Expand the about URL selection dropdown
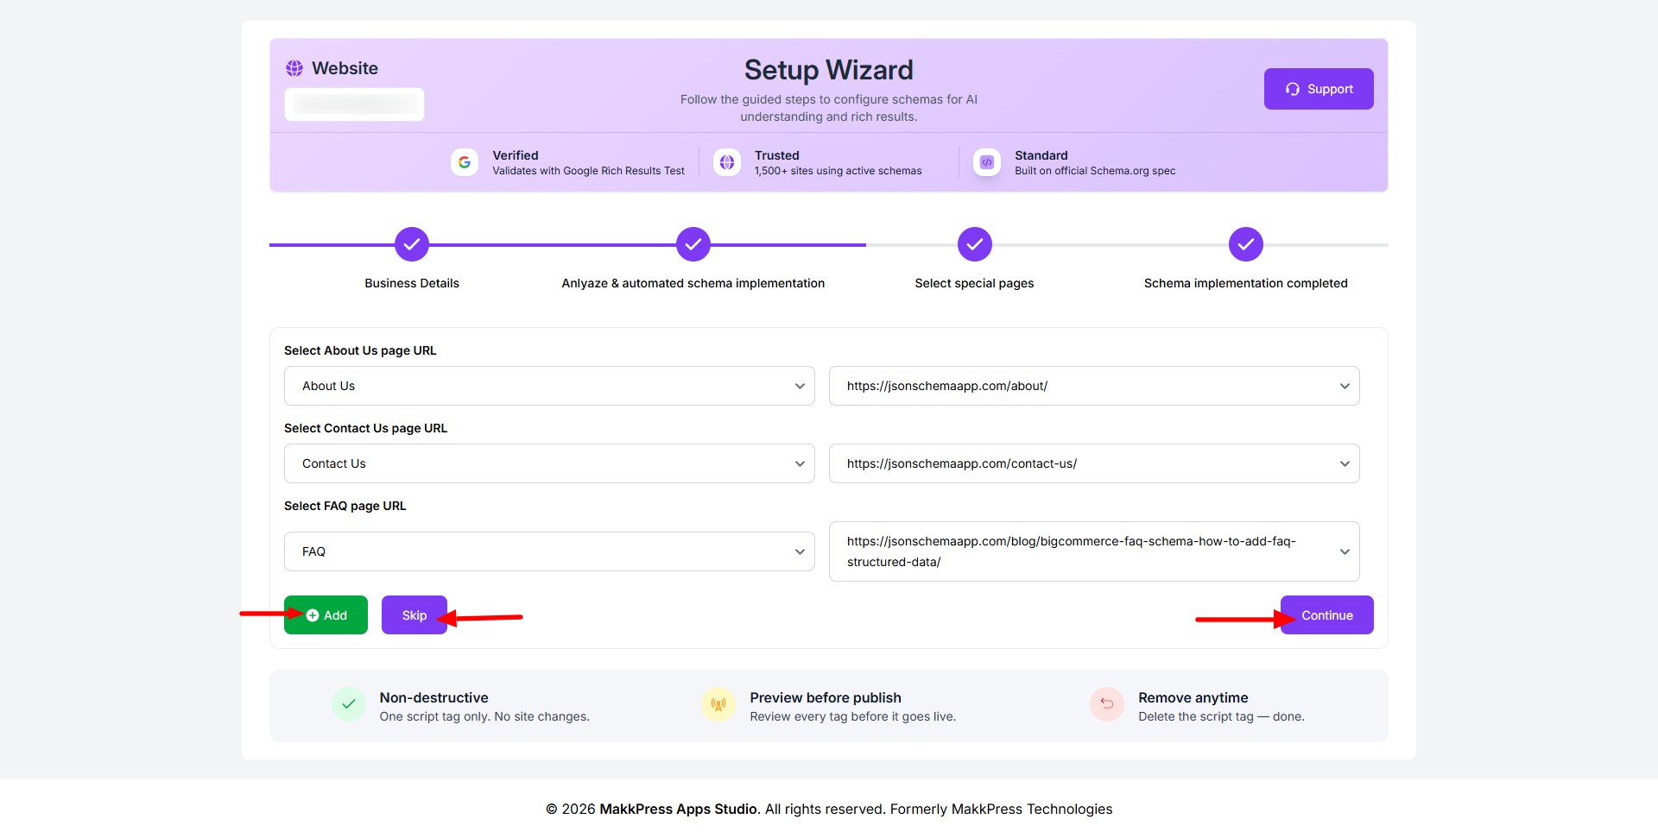 [1094, 386]
